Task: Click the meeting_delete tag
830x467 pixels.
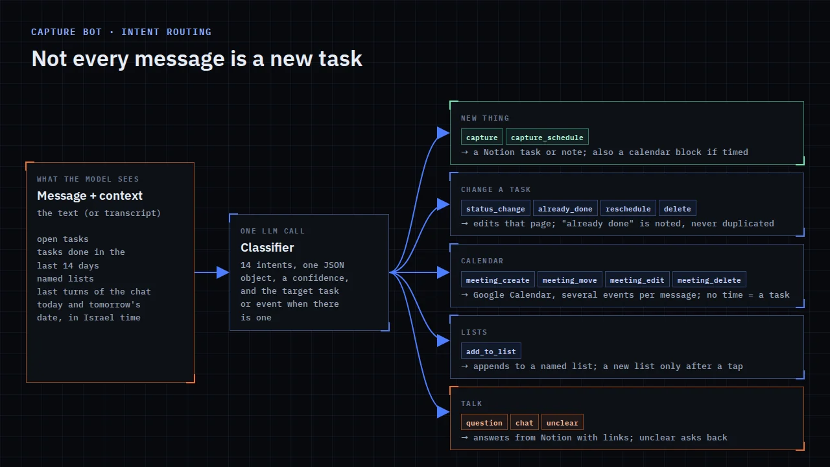Action: tap(709, 280)
